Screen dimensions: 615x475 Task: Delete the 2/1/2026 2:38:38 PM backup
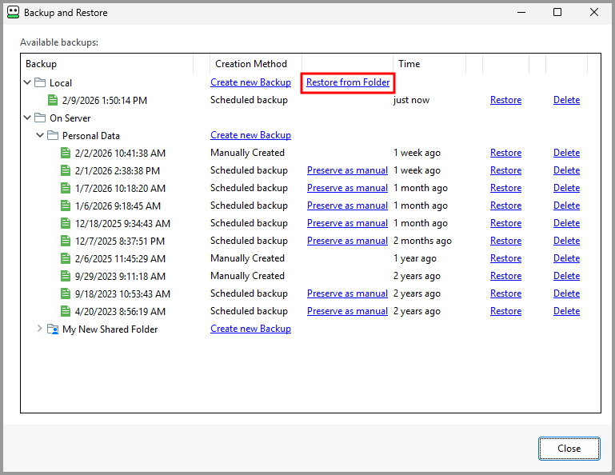click(566, 170)
